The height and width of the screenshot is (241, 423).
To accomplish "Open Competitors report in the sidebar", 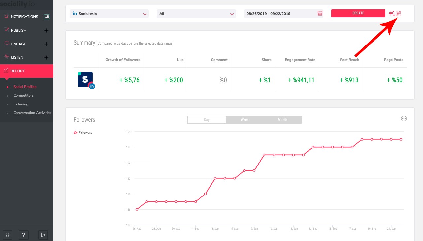I will [23, 95].
